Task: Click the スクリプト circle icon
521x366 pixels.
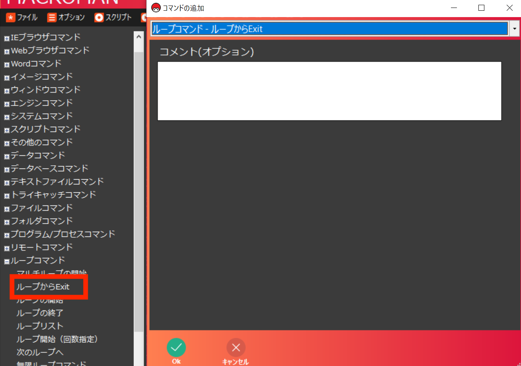Action: tap(99, 17)
